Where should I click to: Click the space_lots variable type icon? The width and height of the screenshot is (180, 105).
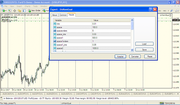55,34
